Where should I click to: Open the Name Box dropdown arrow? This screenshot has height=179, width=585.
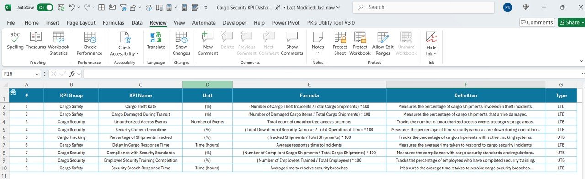coord(37,74)
